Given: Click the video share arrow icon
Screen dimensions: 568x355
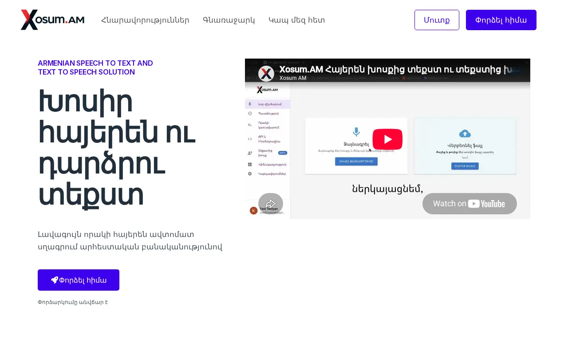Looking at the screenshot, I should (271, 204).
